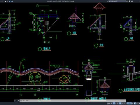Toggle polar tracking in status bar
Screen dimensions: 140x105
120,103
